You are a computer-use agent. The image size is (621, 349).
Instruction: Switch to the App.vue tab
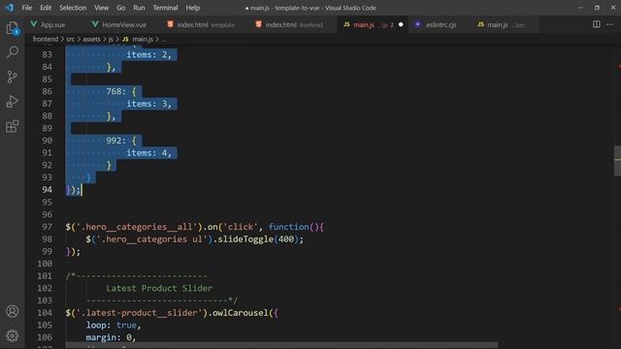53,24
